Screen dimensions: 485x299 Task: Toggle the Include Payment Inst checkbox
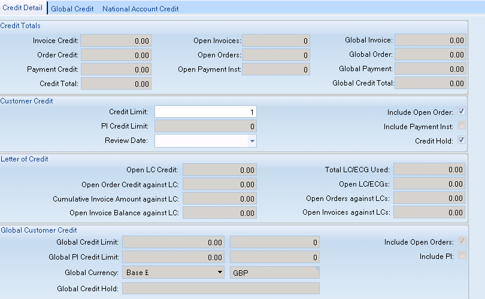461,126
